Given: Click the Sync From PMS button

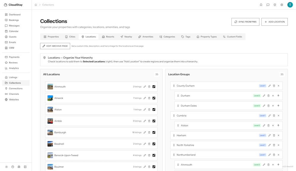Looking at the screenshot, I should coord(245,22).
